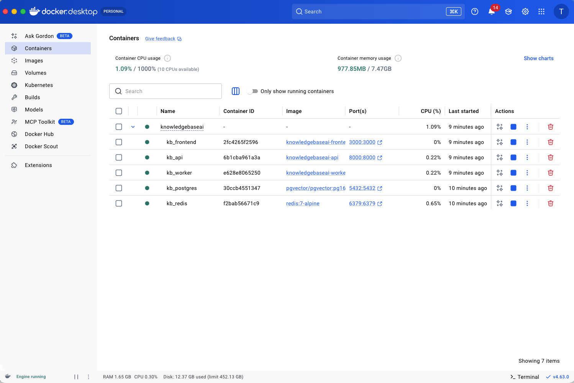Open the notifications bell icon
The image size is (574, 383).
(x=492, y=11)
